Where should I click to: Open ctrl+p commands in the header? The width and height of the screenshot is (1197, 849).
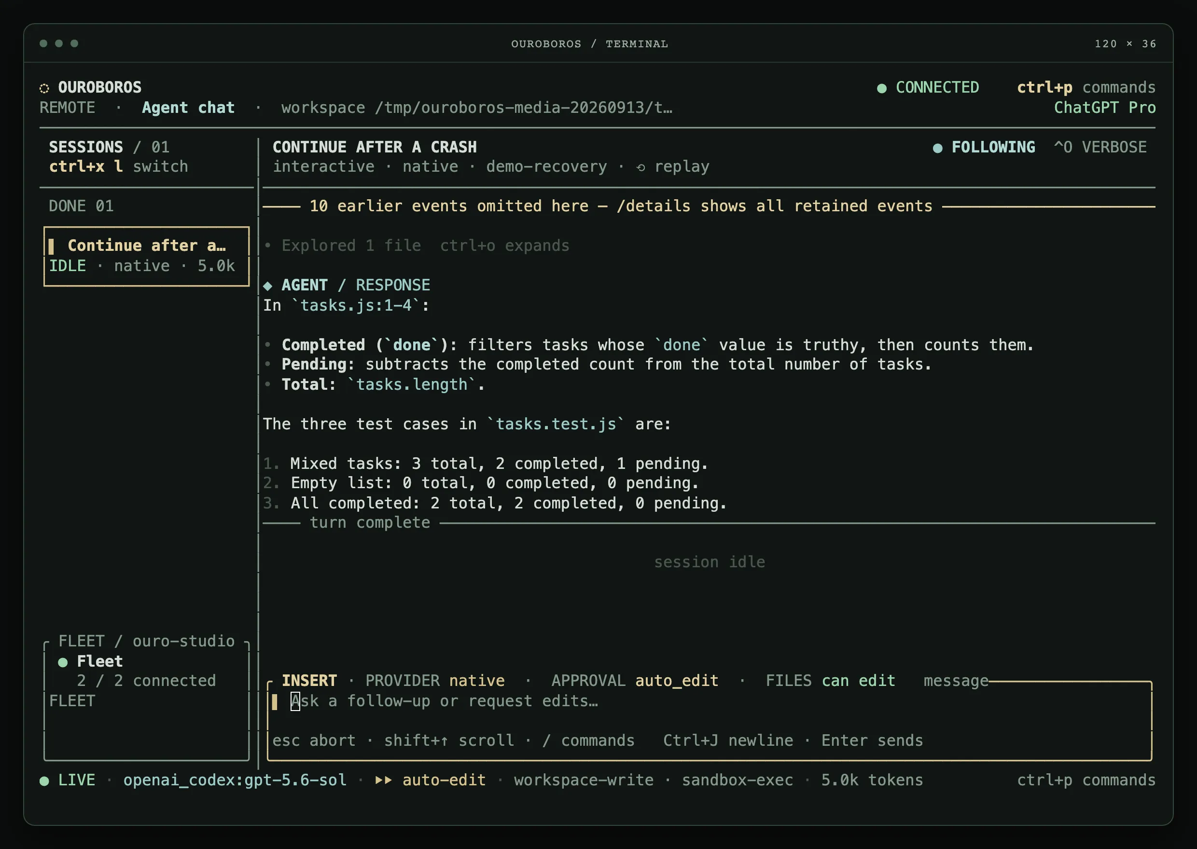(1086, 87)
